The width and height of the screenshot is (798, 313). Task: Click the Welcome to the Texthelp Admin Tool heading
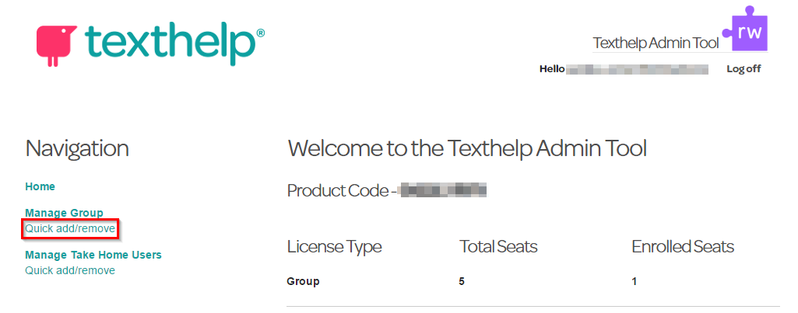466,149
